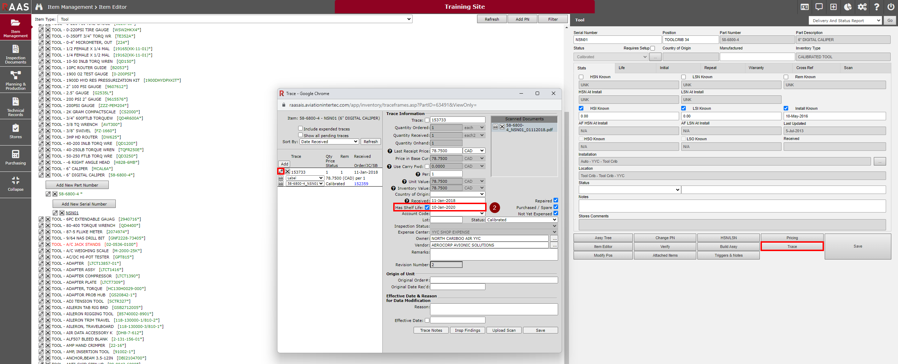The image size is (898, 364).
Task: Delete the scanned document 58-6800-4_NSN01 PDF
Action: (x=502, y=127)
